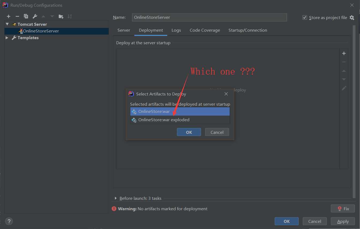This screenshot has height=229, width=360.
Task: Open the Logs tab
Action: (176, 30)
